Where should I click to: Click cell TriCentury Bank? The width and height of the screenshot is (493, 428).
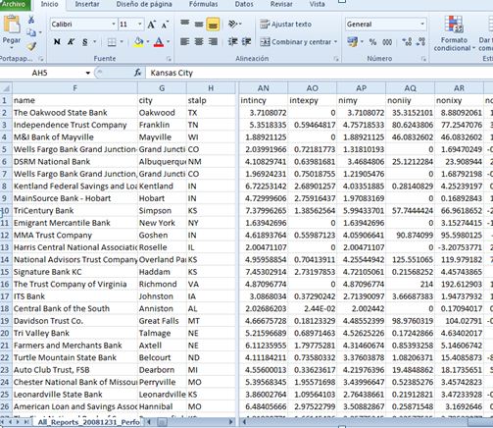point(74,211)
